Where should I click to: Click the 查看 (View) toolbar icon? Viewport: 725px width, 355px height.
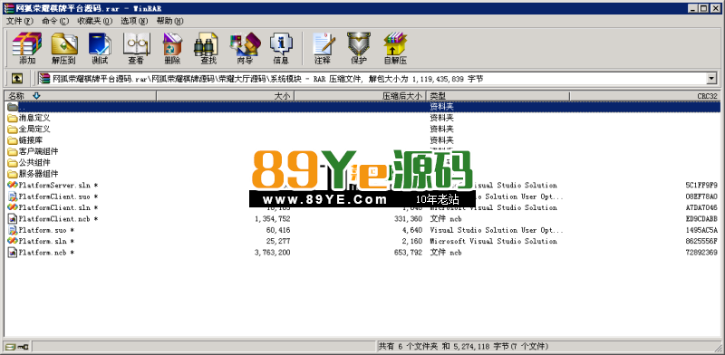point(136,48)
